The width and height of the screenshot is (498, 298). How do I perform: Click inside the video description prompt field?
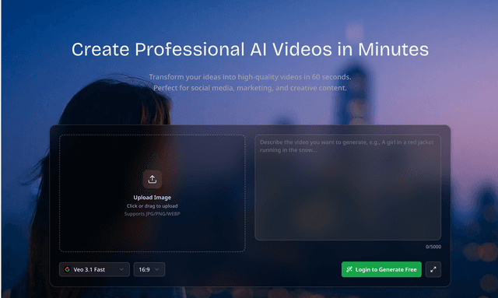(348, 188)
